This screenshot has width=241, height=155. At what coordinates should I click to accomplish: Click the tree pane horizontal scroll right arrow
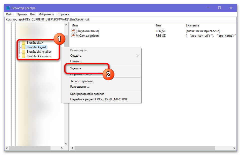click(x=62, y=148)
